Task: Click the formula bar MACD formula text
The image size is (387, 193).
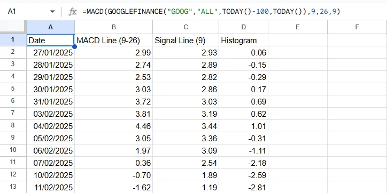Action: point(211,12)
